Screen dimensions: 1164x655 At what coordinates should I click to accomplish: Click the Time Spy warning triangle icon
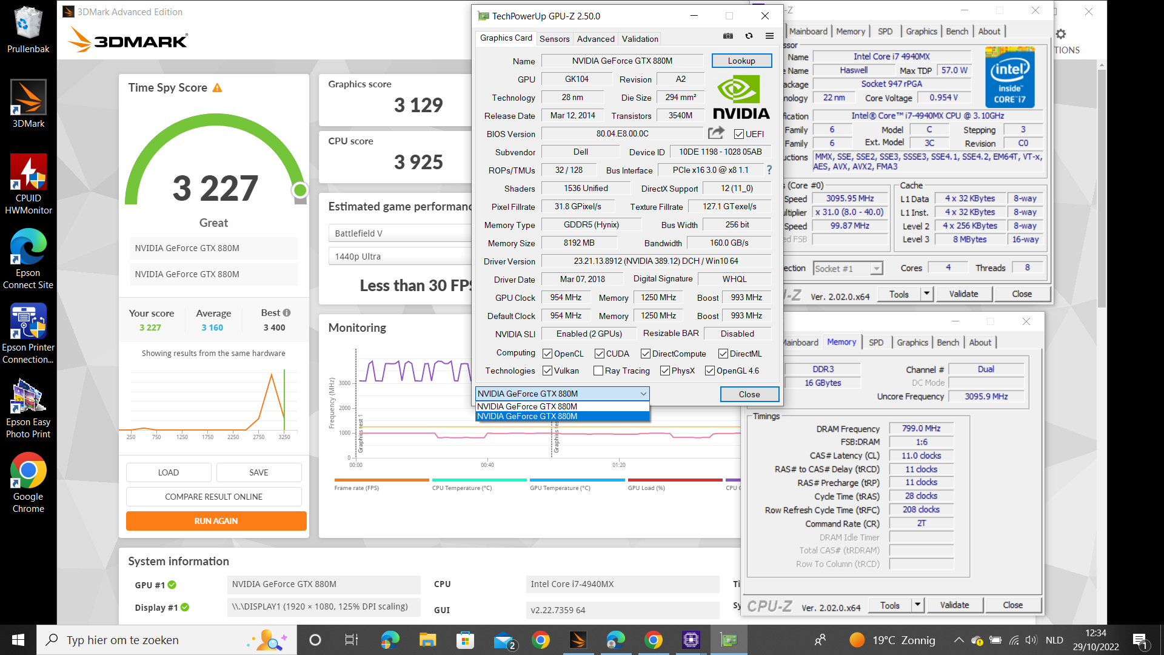click(x=217, y=88)
